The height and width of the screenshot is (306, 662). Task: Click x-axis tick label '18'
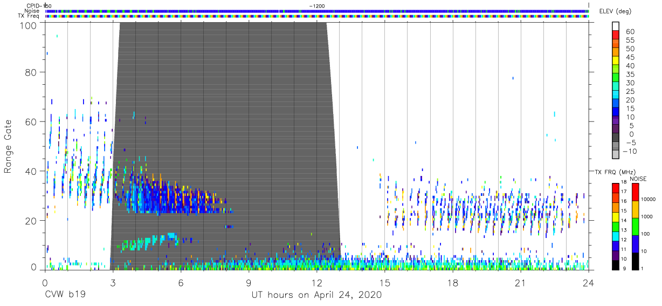click(453, 282)
